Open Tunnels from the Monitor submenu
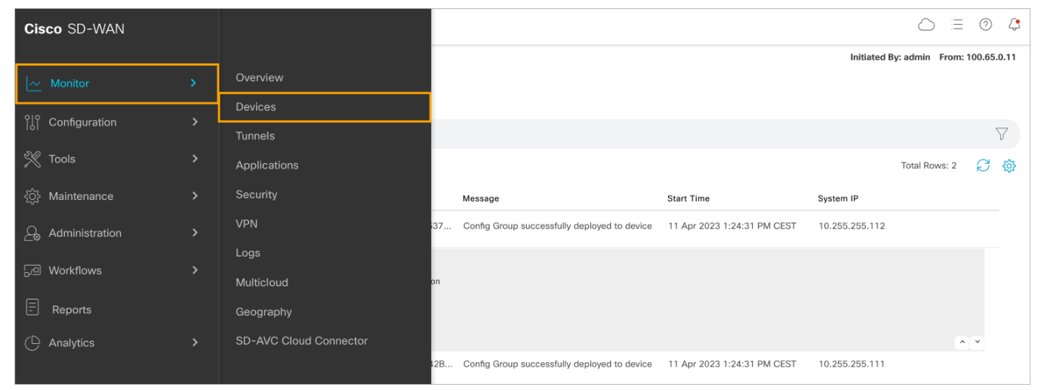The image size is (1038, 390). pyautogui.click(x=255, y=137)
